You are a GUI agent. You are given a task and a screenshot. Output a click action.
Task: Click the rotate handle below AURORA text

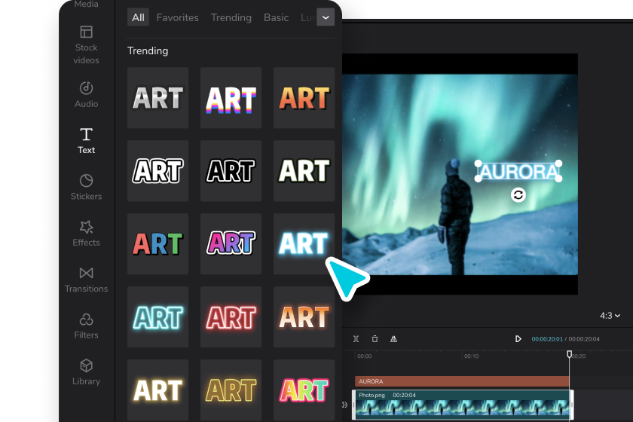pyautogui.click(x=518, y=195)
